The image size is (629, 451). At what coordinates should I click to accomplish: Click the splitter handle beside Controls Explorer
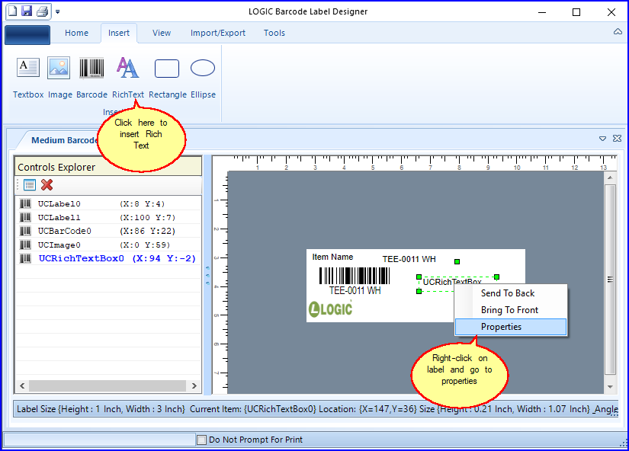click(208, 275)
